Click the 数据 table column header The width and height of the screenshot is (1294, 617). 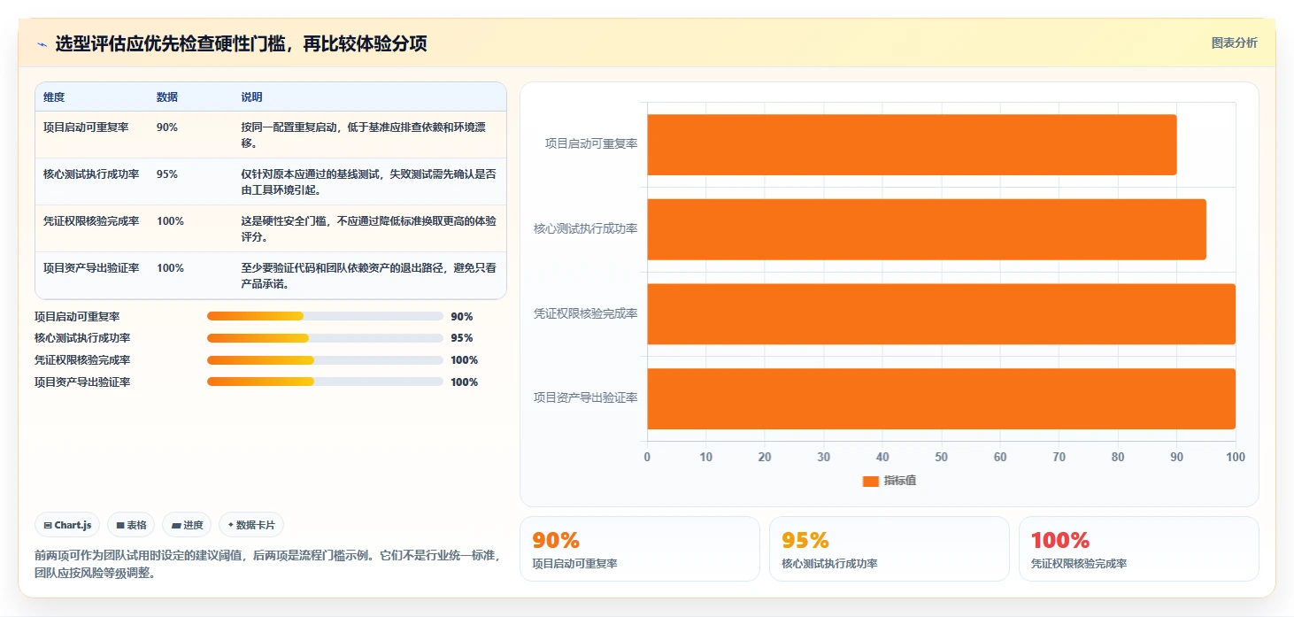click(167, 97)
